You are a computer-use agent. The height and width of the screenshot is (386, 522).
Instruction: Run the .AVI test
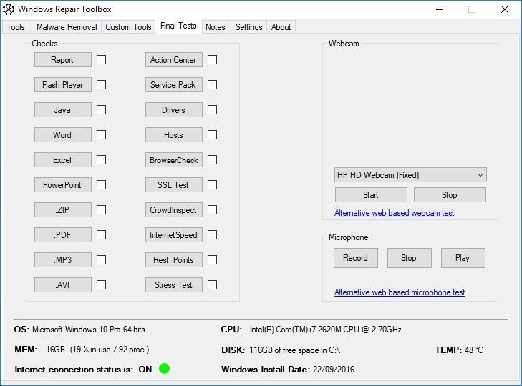click(62, 285)
